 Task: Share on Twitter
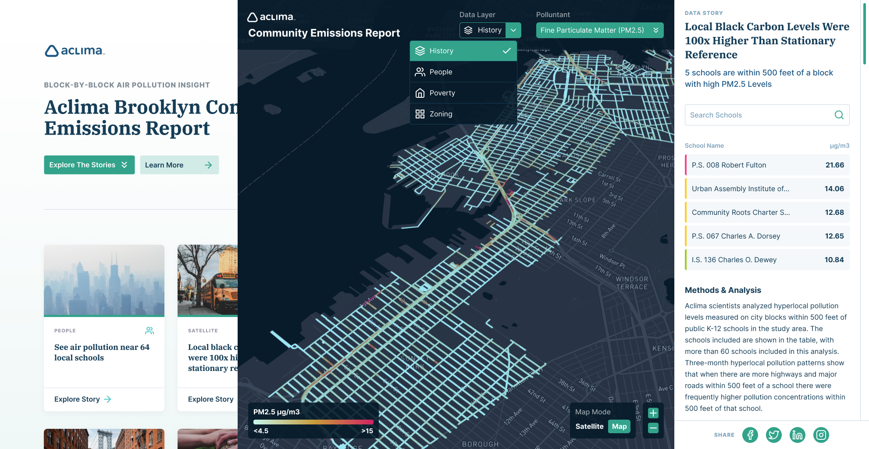774,435
